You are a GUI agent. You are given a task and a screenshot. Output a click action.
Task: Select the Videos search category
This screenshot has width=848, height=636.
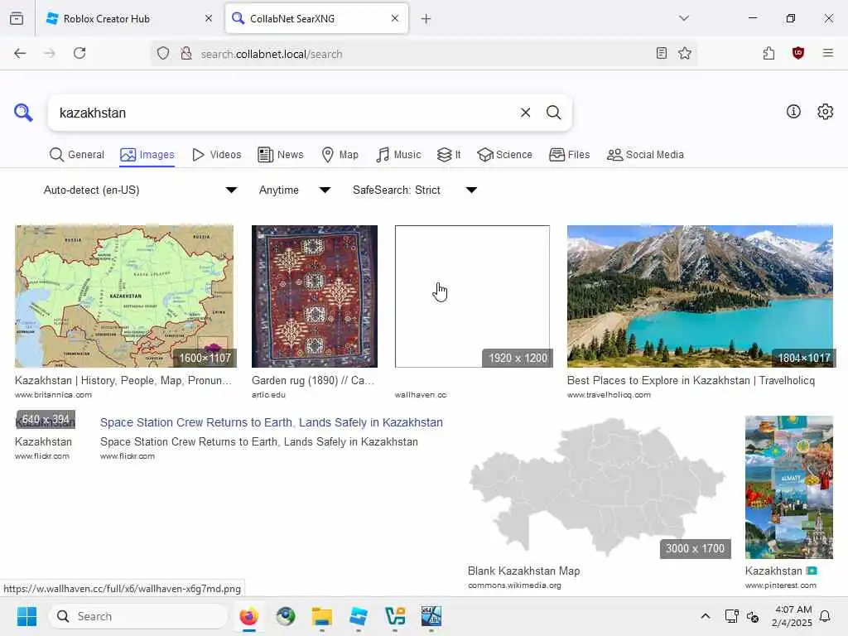click(217, 155)
